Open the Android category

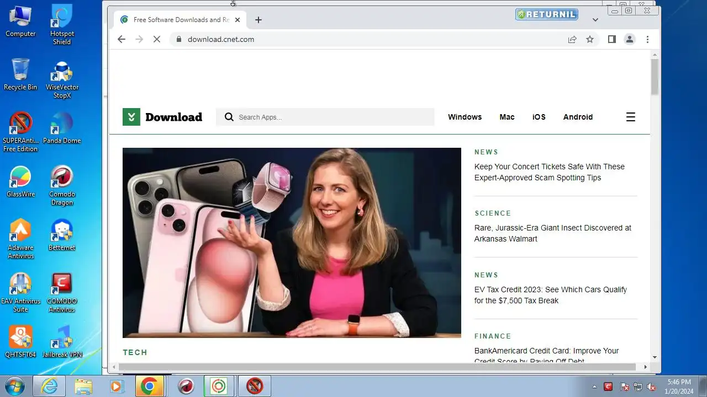(578, 117)
